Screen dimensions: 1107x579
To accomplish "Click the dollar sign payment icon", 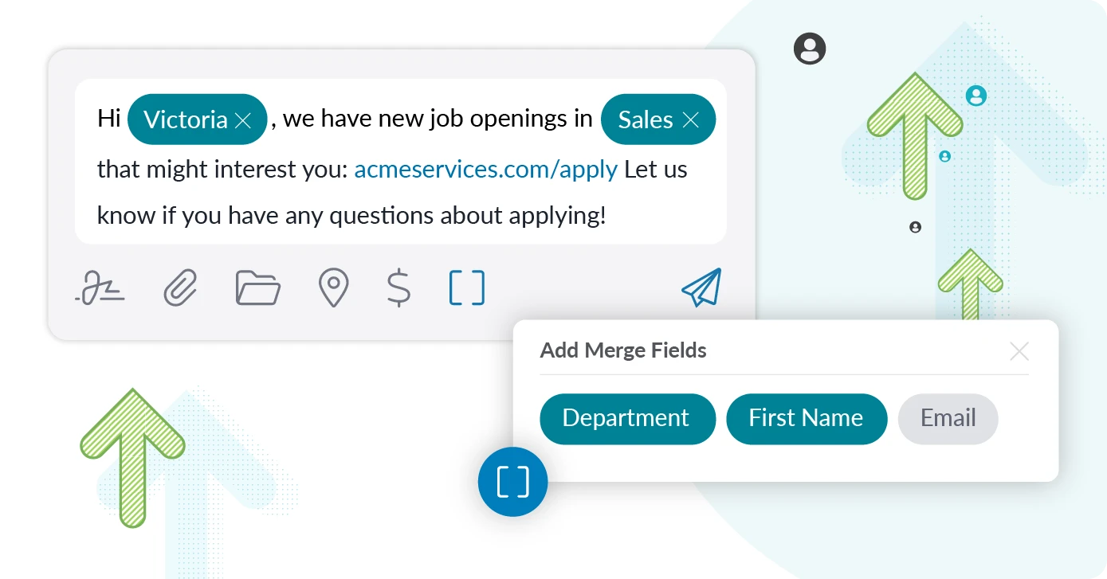I will (397, 288).
